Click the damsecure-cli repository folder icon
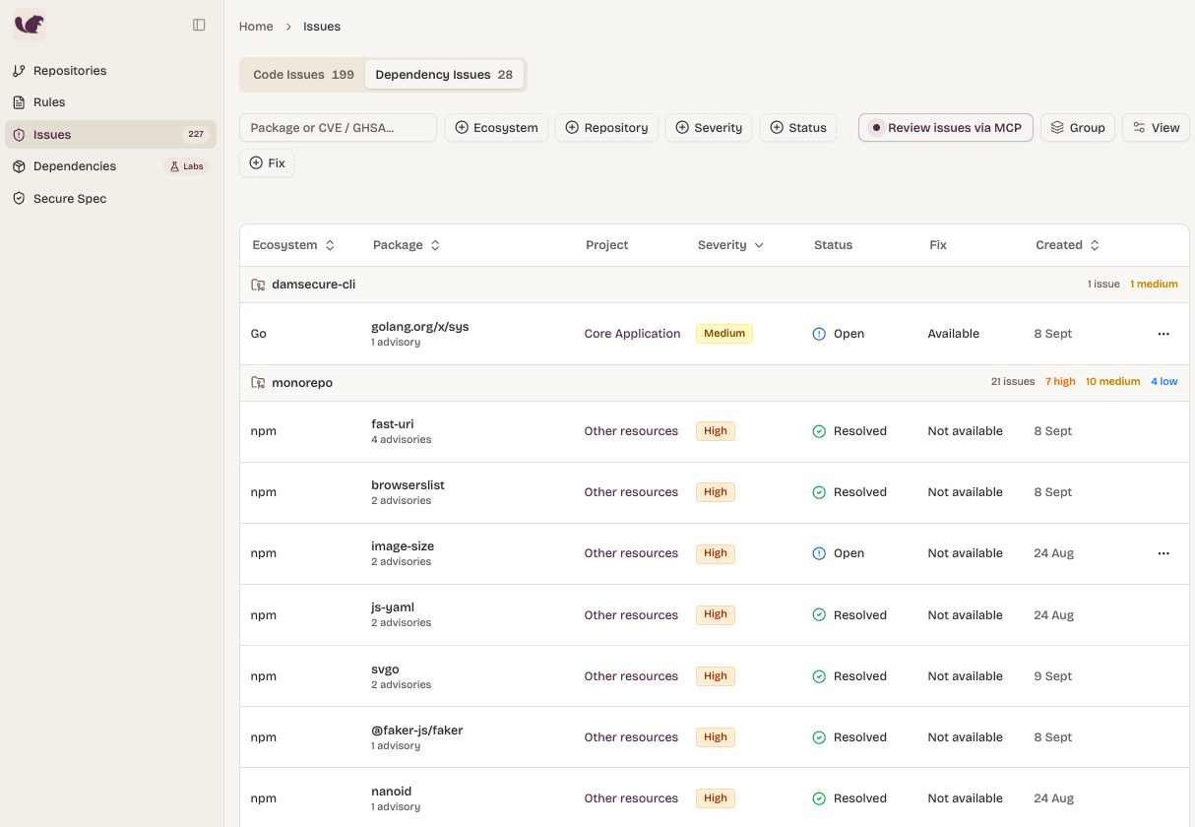The height and width of the screenshot is (827, 1195). [258, 285]
